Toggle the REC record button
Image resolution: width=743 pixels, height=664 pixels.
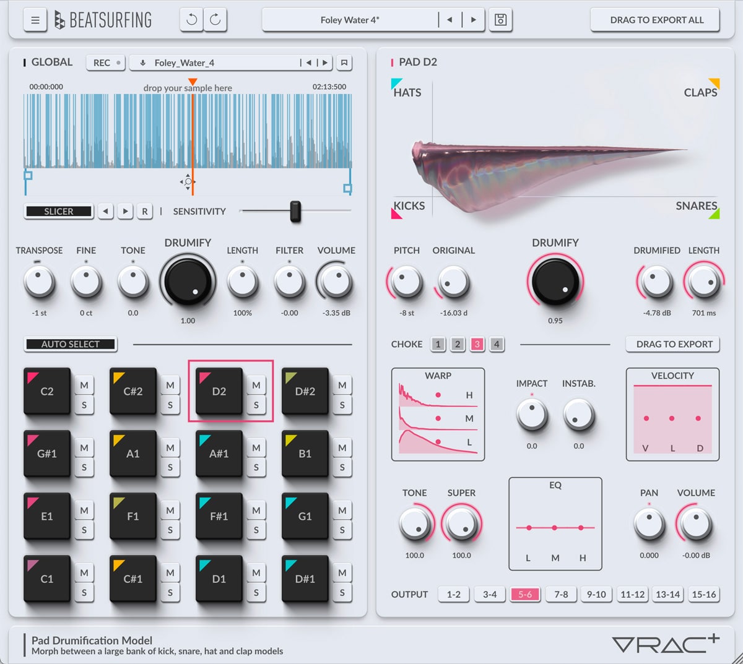(106, 63)
